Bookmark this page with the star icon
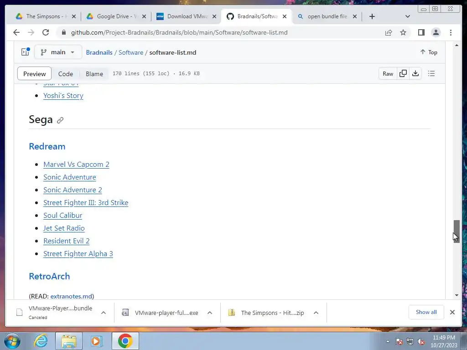Image resolution: width=467 pixels, height=350 pixels. click(x=403, y=32)
